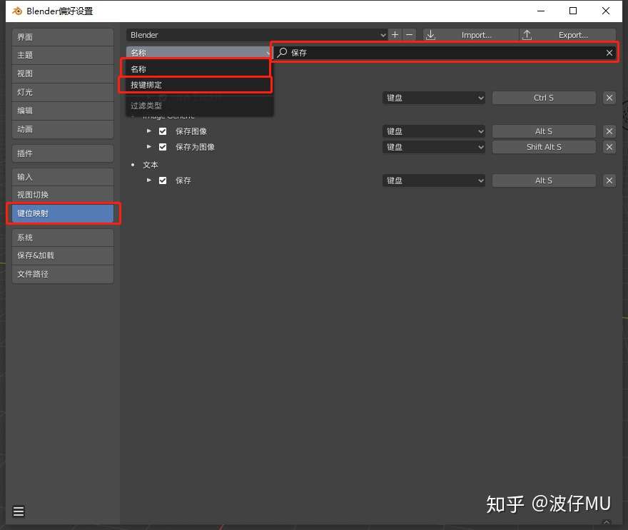Image resolution: width=628 pixels, height=530 pixels.
Task: Open 键盘 dropdown in 文本 保存 row
Action: [x=434, y=180]
